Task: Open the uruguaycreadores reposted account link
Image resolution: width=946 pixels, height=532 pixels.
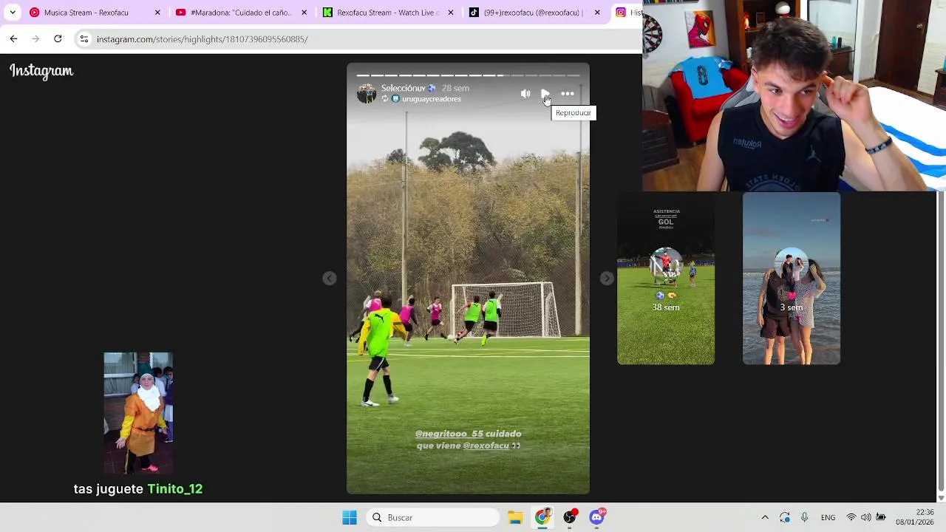Action: pyautogui.click(x=432, y=99)
